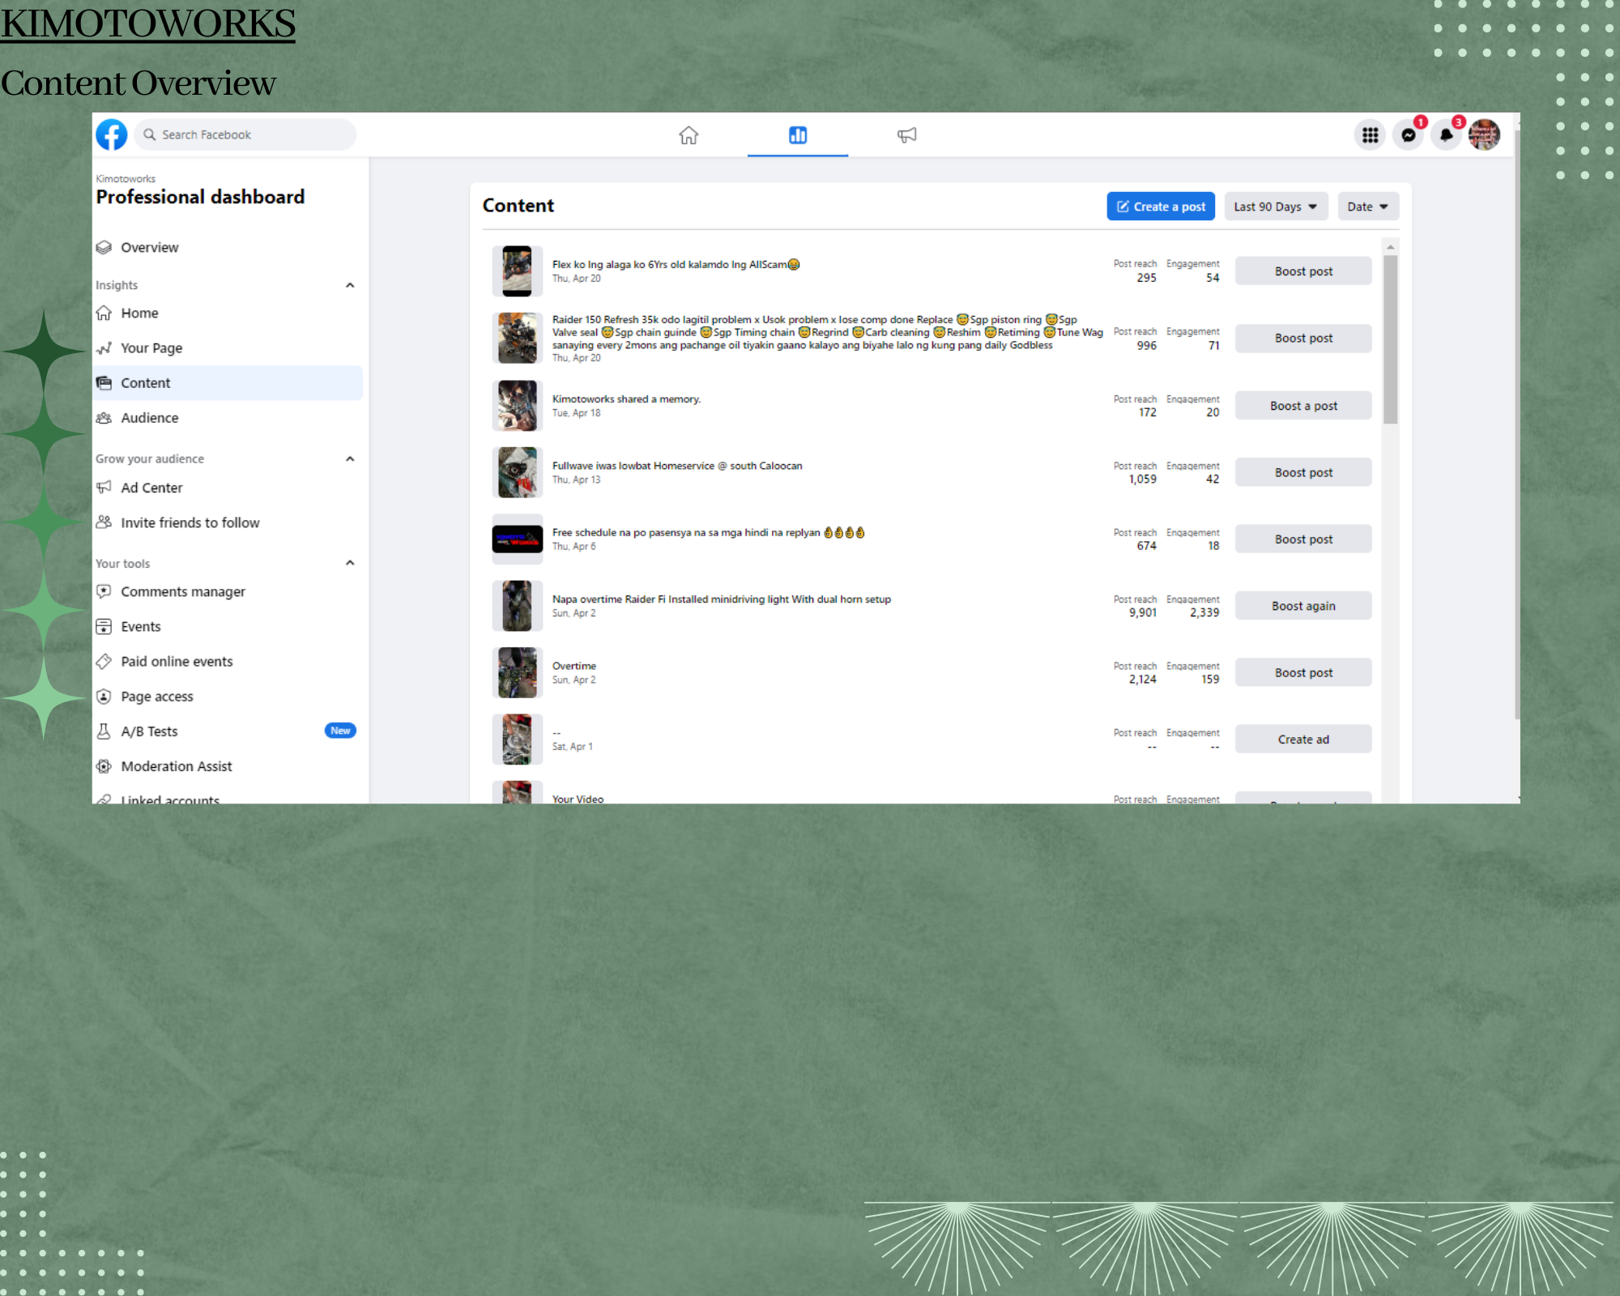Collapse the Insights section
The image size is (1620, 1296).
pos(350,285)
